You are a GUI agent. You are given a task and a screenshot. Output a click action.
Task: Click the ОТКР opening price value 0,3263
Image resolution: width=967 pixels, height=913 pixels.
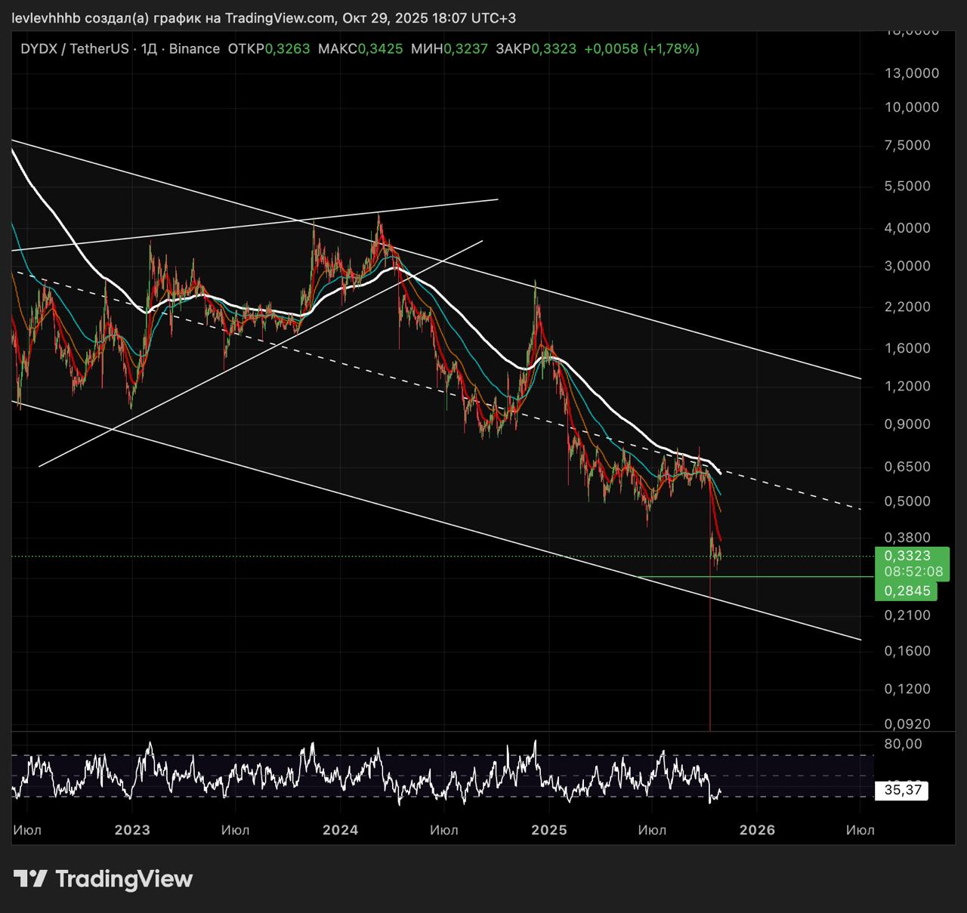[x=287, y=49]
